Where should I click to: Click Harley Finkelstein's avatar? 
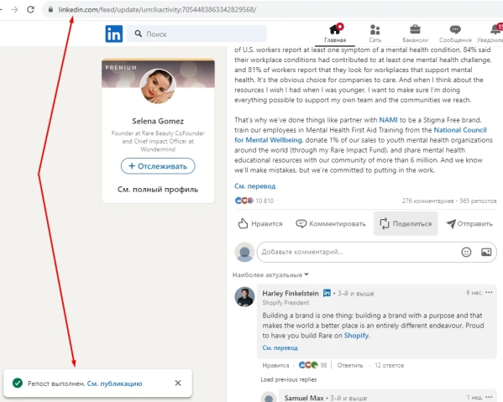(x=244, y=296)
